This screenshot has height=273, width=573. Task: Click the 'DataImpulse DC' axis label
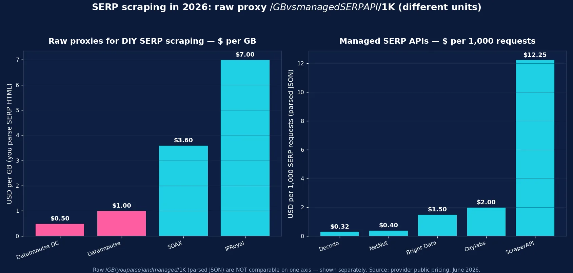[x=38, y=250]
